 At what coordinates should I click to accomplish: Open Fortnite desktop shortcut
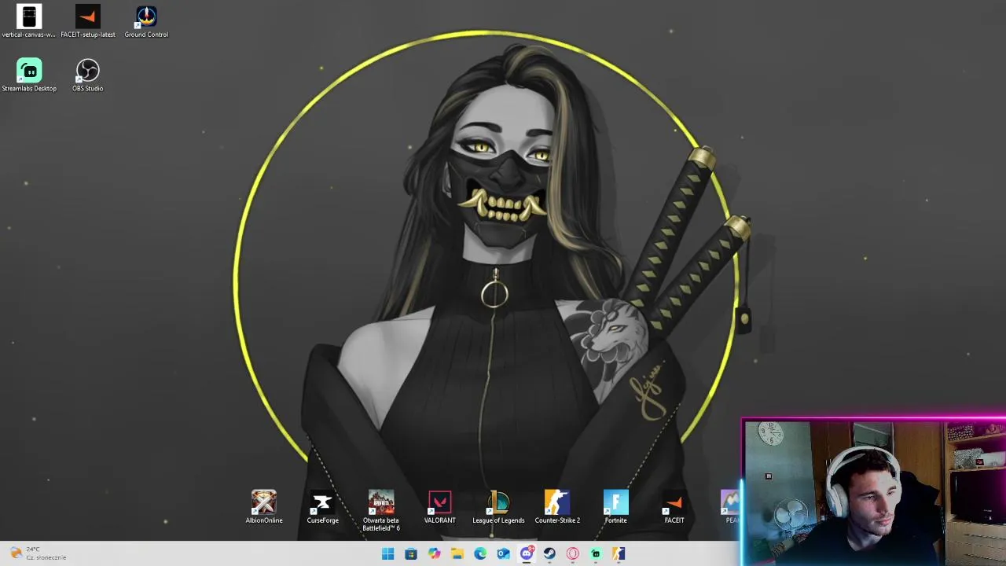(x=615, y=507)
